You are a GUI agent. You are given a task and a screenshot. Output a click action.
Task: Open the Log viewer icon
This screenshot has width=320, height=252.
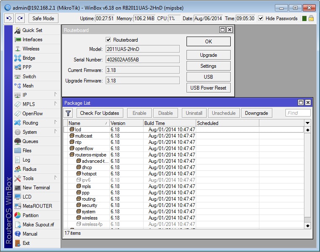tap(18, 160)
